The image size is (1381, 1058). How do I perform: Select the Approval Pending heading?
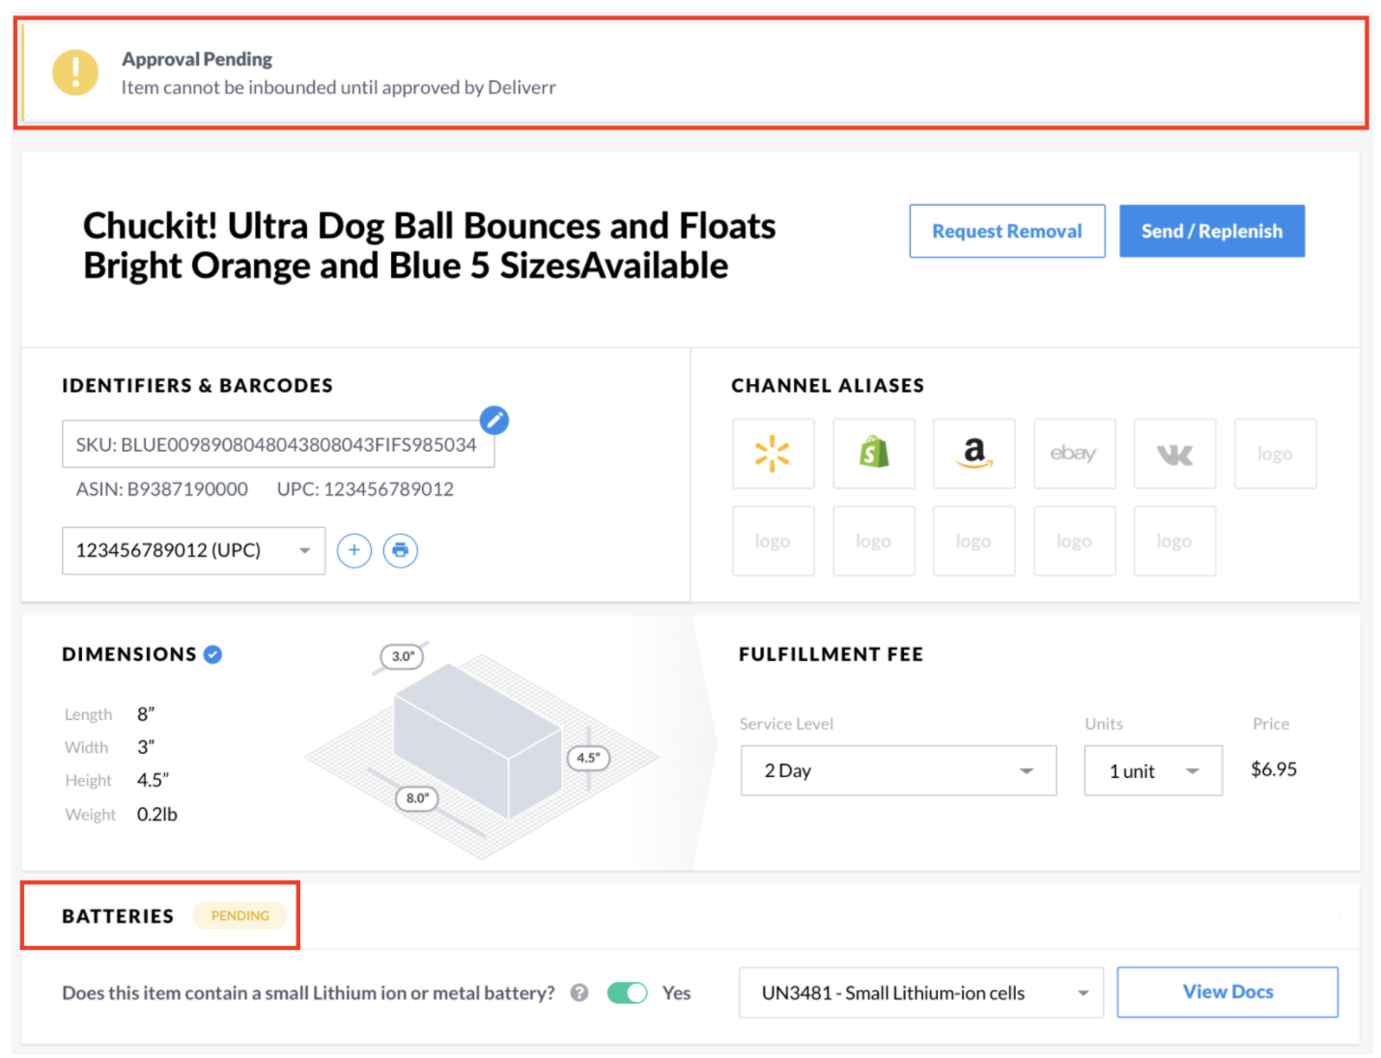[197, 59]
